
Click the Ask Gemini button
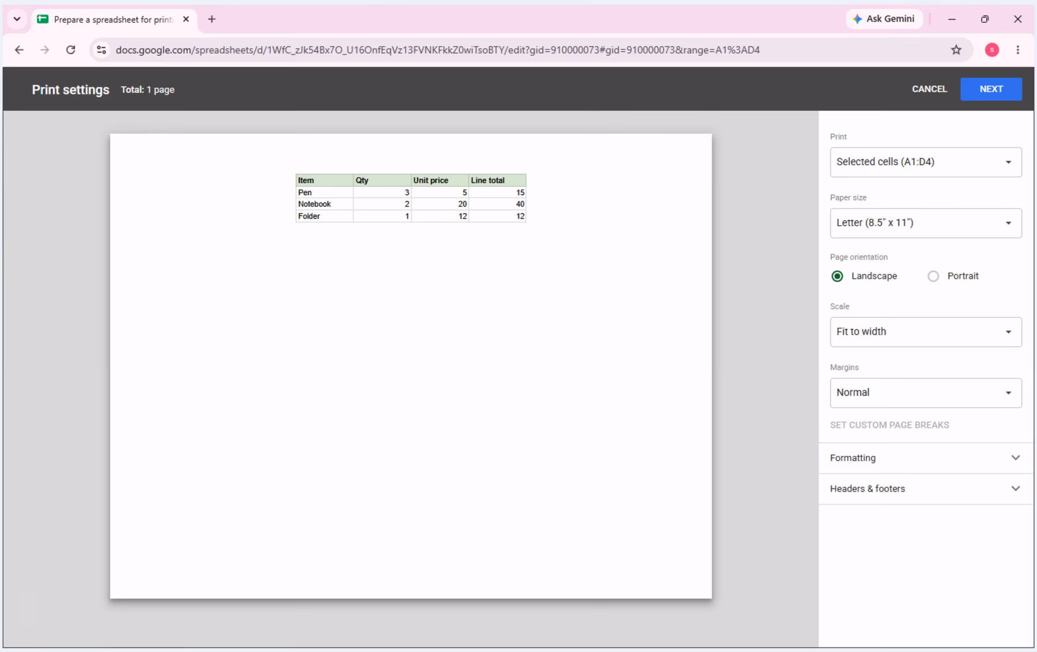click(x=884, y=19)
